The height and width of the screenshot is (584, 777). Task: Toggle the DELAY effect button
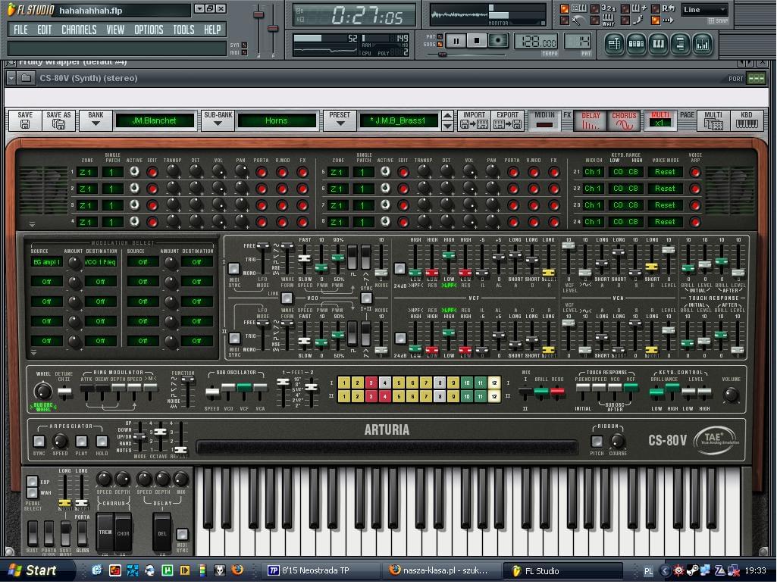click(591, 120)
